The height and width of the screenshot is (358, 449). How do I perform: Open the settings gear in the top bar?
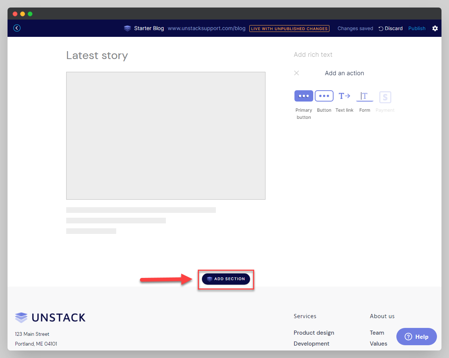click(435, 28)
